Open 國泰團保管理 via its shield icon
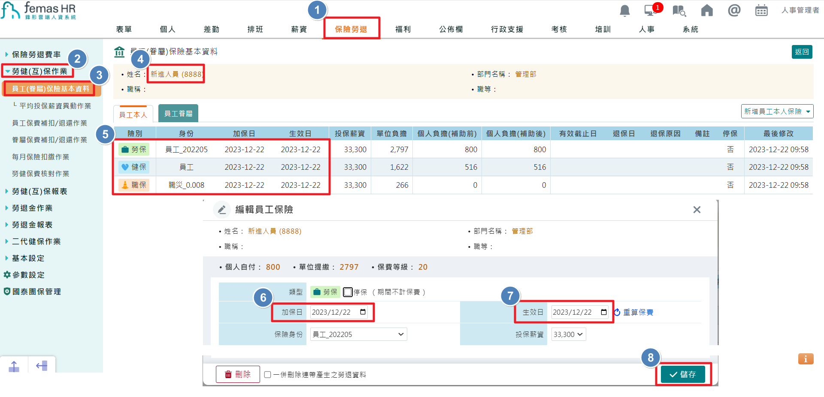The width and height of the screenshot is (824, 397). (x=7, y=292)
